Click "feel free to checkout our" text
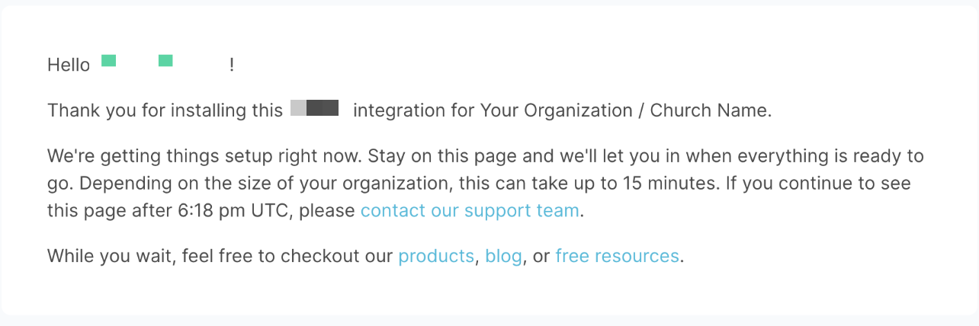 click(x=287, y=256)
